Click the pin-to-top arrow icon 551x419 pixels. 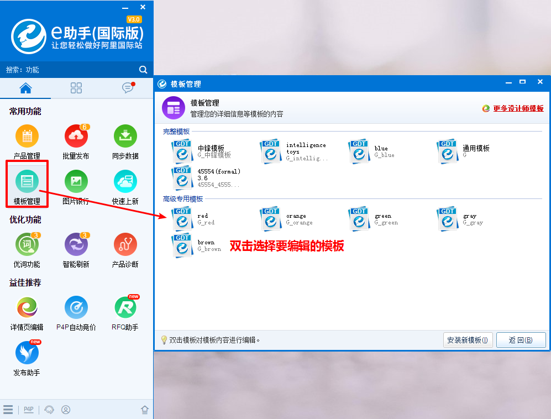point(145,410)
